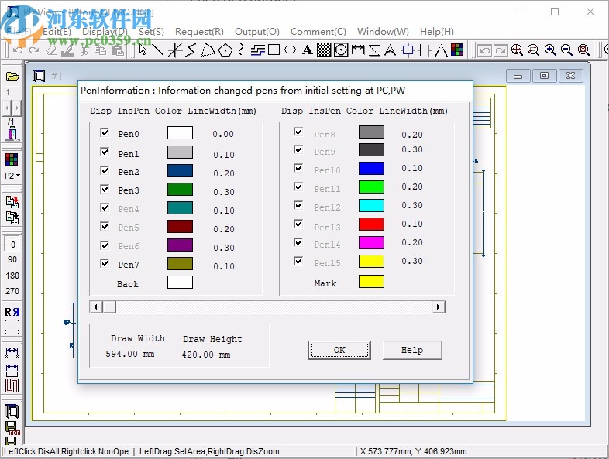Click the spiral hatch icon in left sidebar
The width and height of the screenshot is (609, 459).
tap(12, 385)
